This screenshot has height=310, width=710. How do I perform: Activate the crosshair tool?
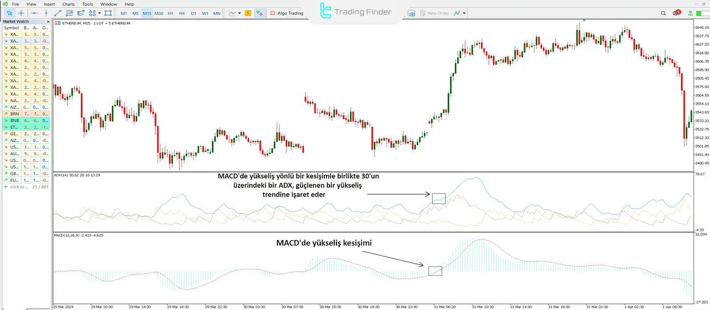pyautogui.click(x=21, y=13)
